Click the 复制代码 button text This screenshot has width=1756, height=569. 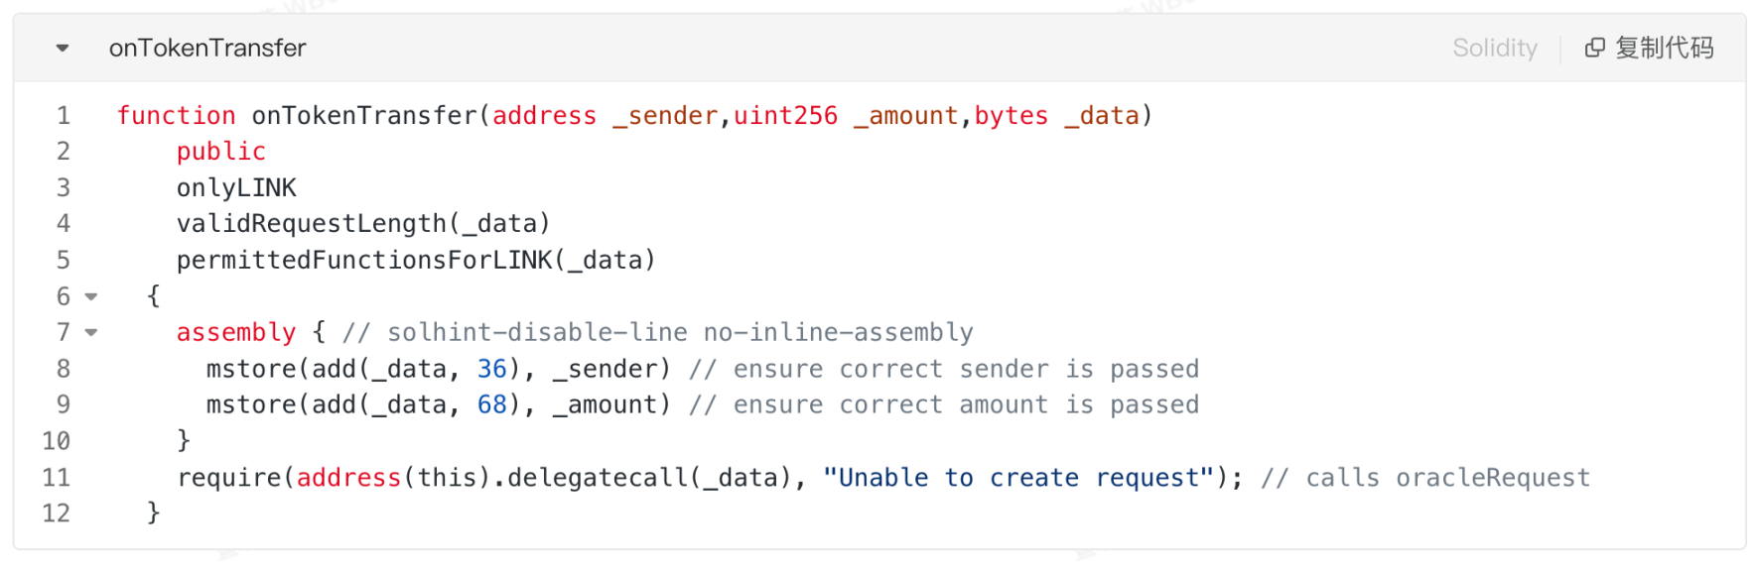(x=1664, y=48)
